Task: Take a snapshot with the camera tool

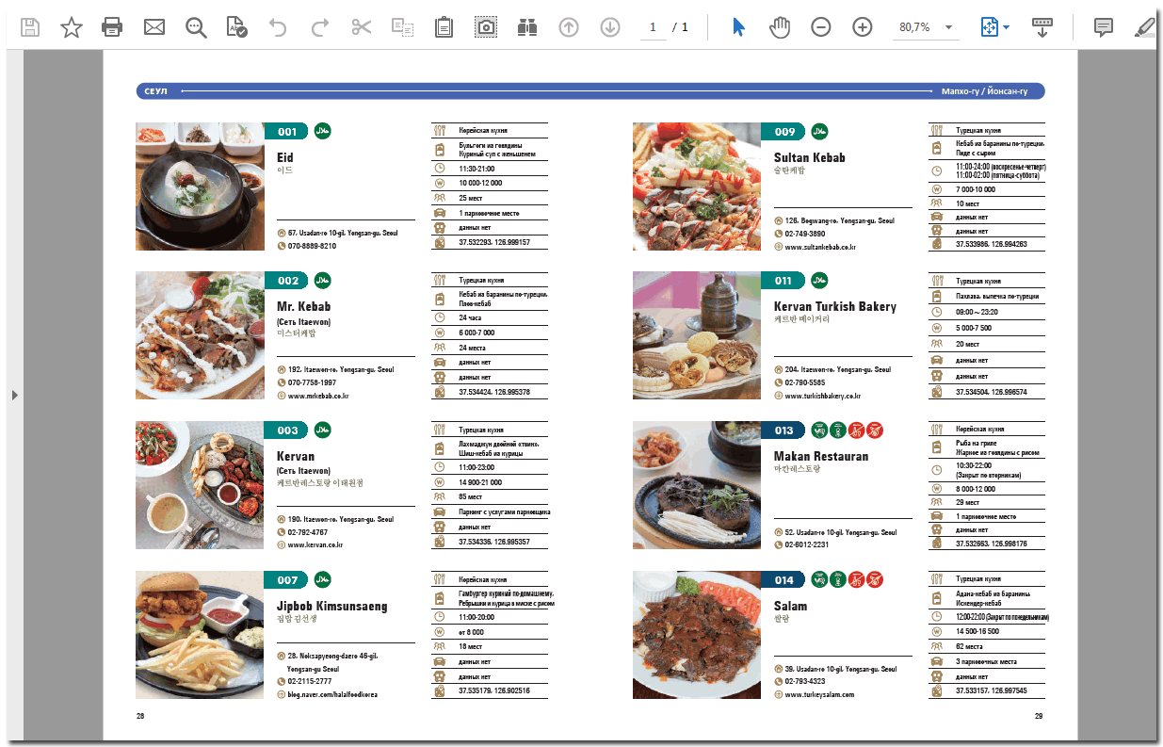Action: [486, 27]
